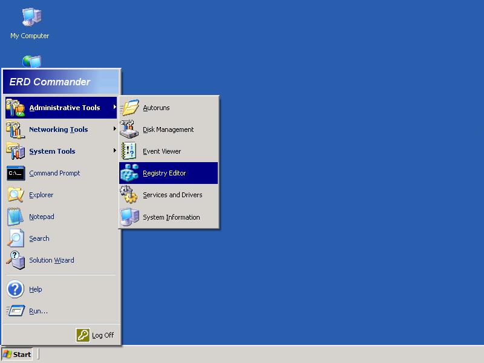
Task: Click the Networking Tools icon
Action: 16,129
